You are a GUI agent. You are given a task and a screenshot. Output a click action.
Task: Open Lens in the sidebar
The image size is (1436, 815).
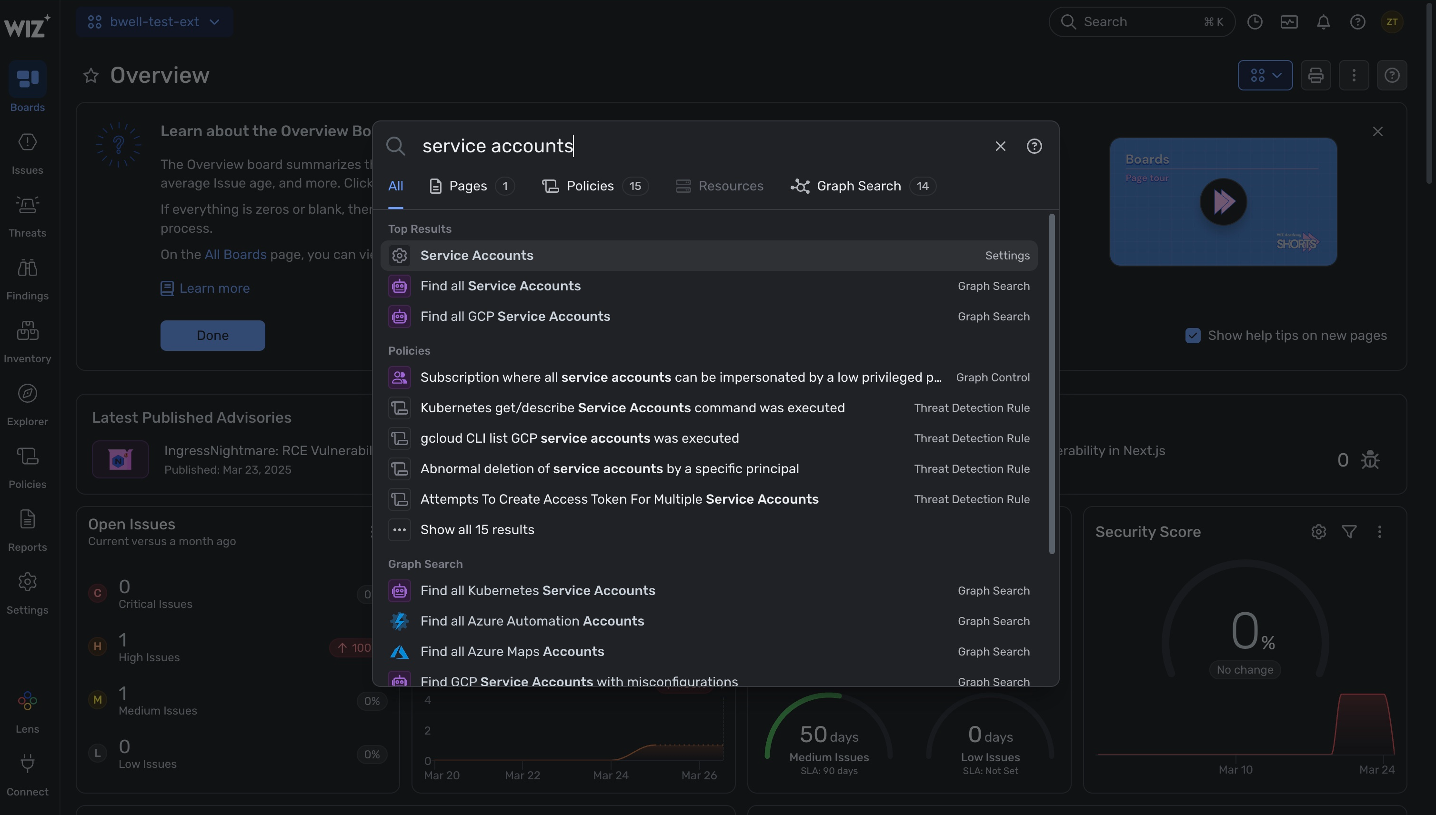(x=28, y=712)
